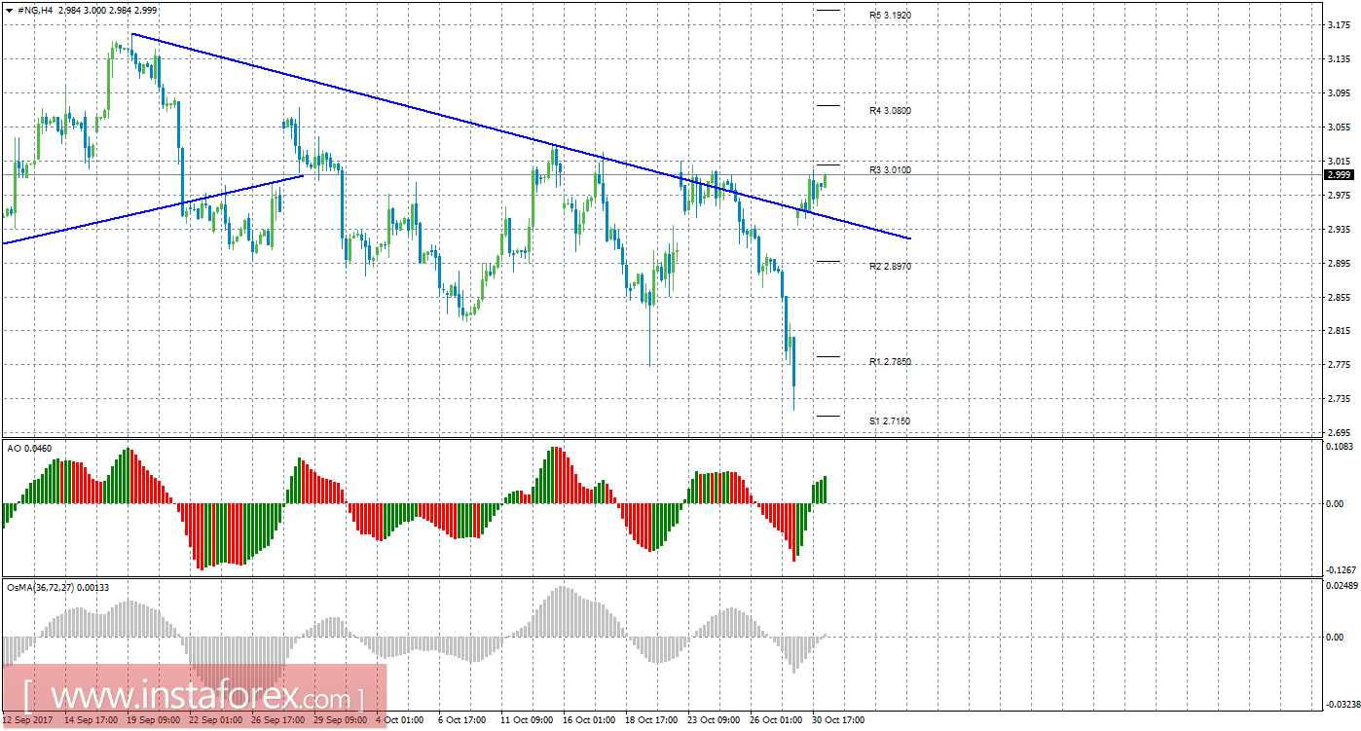
Task: Click the 11 Oct 09:00 time label
Action: 526,721
